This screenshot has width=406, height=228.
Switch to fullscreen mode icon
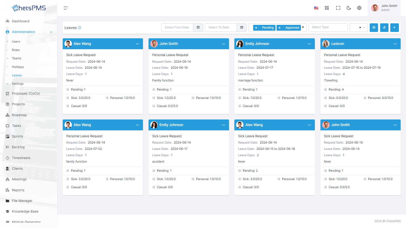tap(338, 8)
